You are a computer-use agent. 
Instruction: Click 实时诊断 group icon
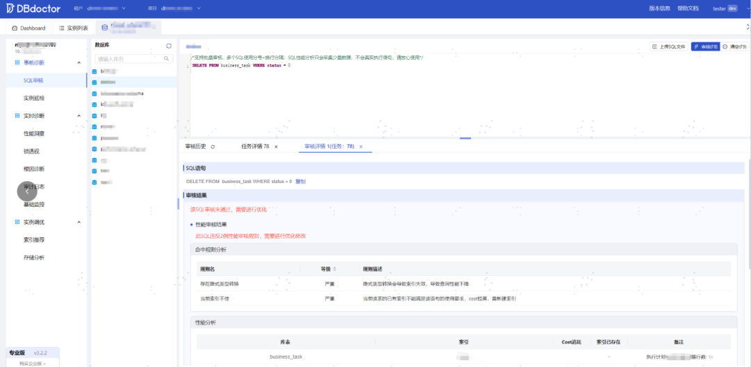tap(17, 116)
